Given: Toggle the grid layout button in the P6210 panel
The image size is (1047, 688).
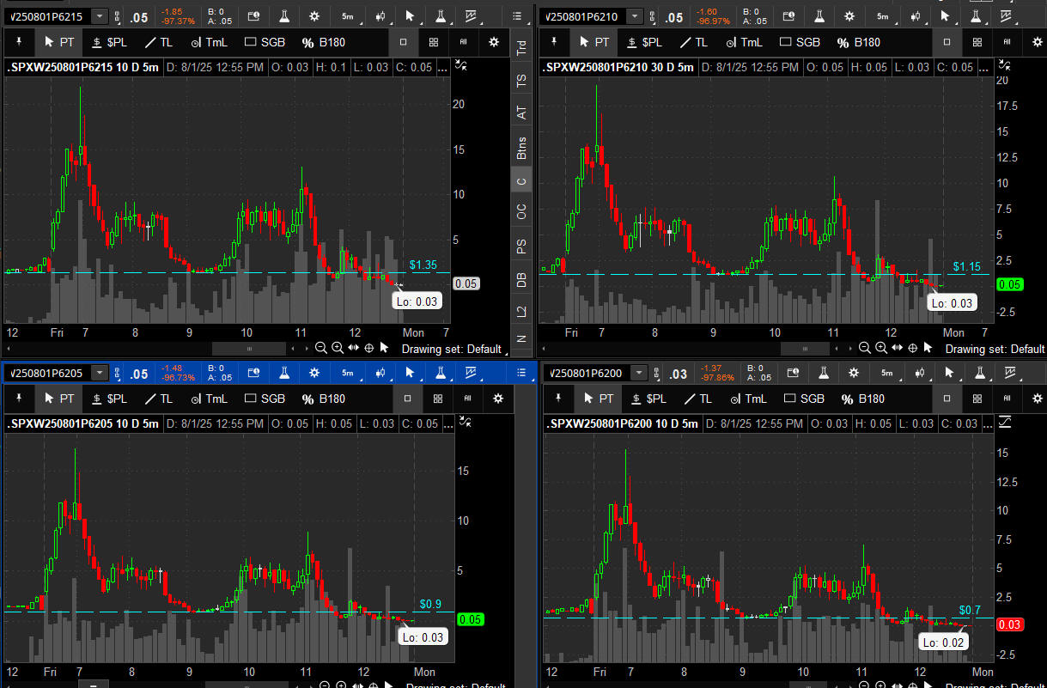Looking at the screenshot, I should click(977, 42).
